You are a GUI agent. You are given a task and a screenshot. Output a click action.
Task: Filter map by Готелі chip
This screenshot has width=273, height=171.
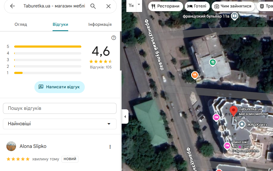[197, 6]
